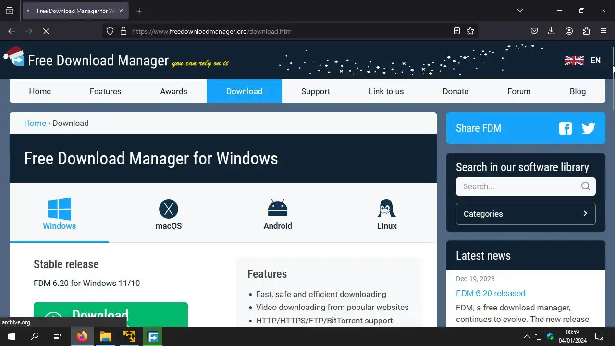The image size is (615, 346).
Task: Open the Donate menu item
Action: click(455, 91)
